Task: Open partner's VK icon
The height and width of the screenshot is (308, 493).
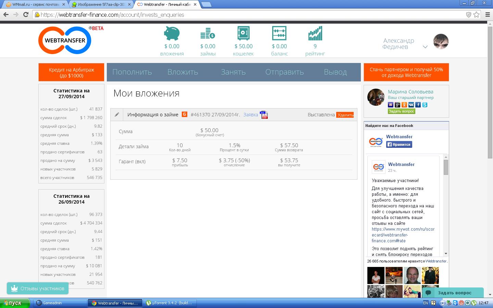Action: point(411,105)
